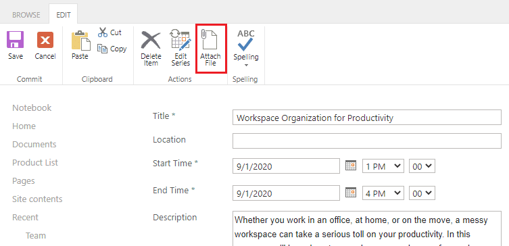This screenshot has height=246, width=509.
Task: Open the Site contents link
Action: [x=37, y=199]
